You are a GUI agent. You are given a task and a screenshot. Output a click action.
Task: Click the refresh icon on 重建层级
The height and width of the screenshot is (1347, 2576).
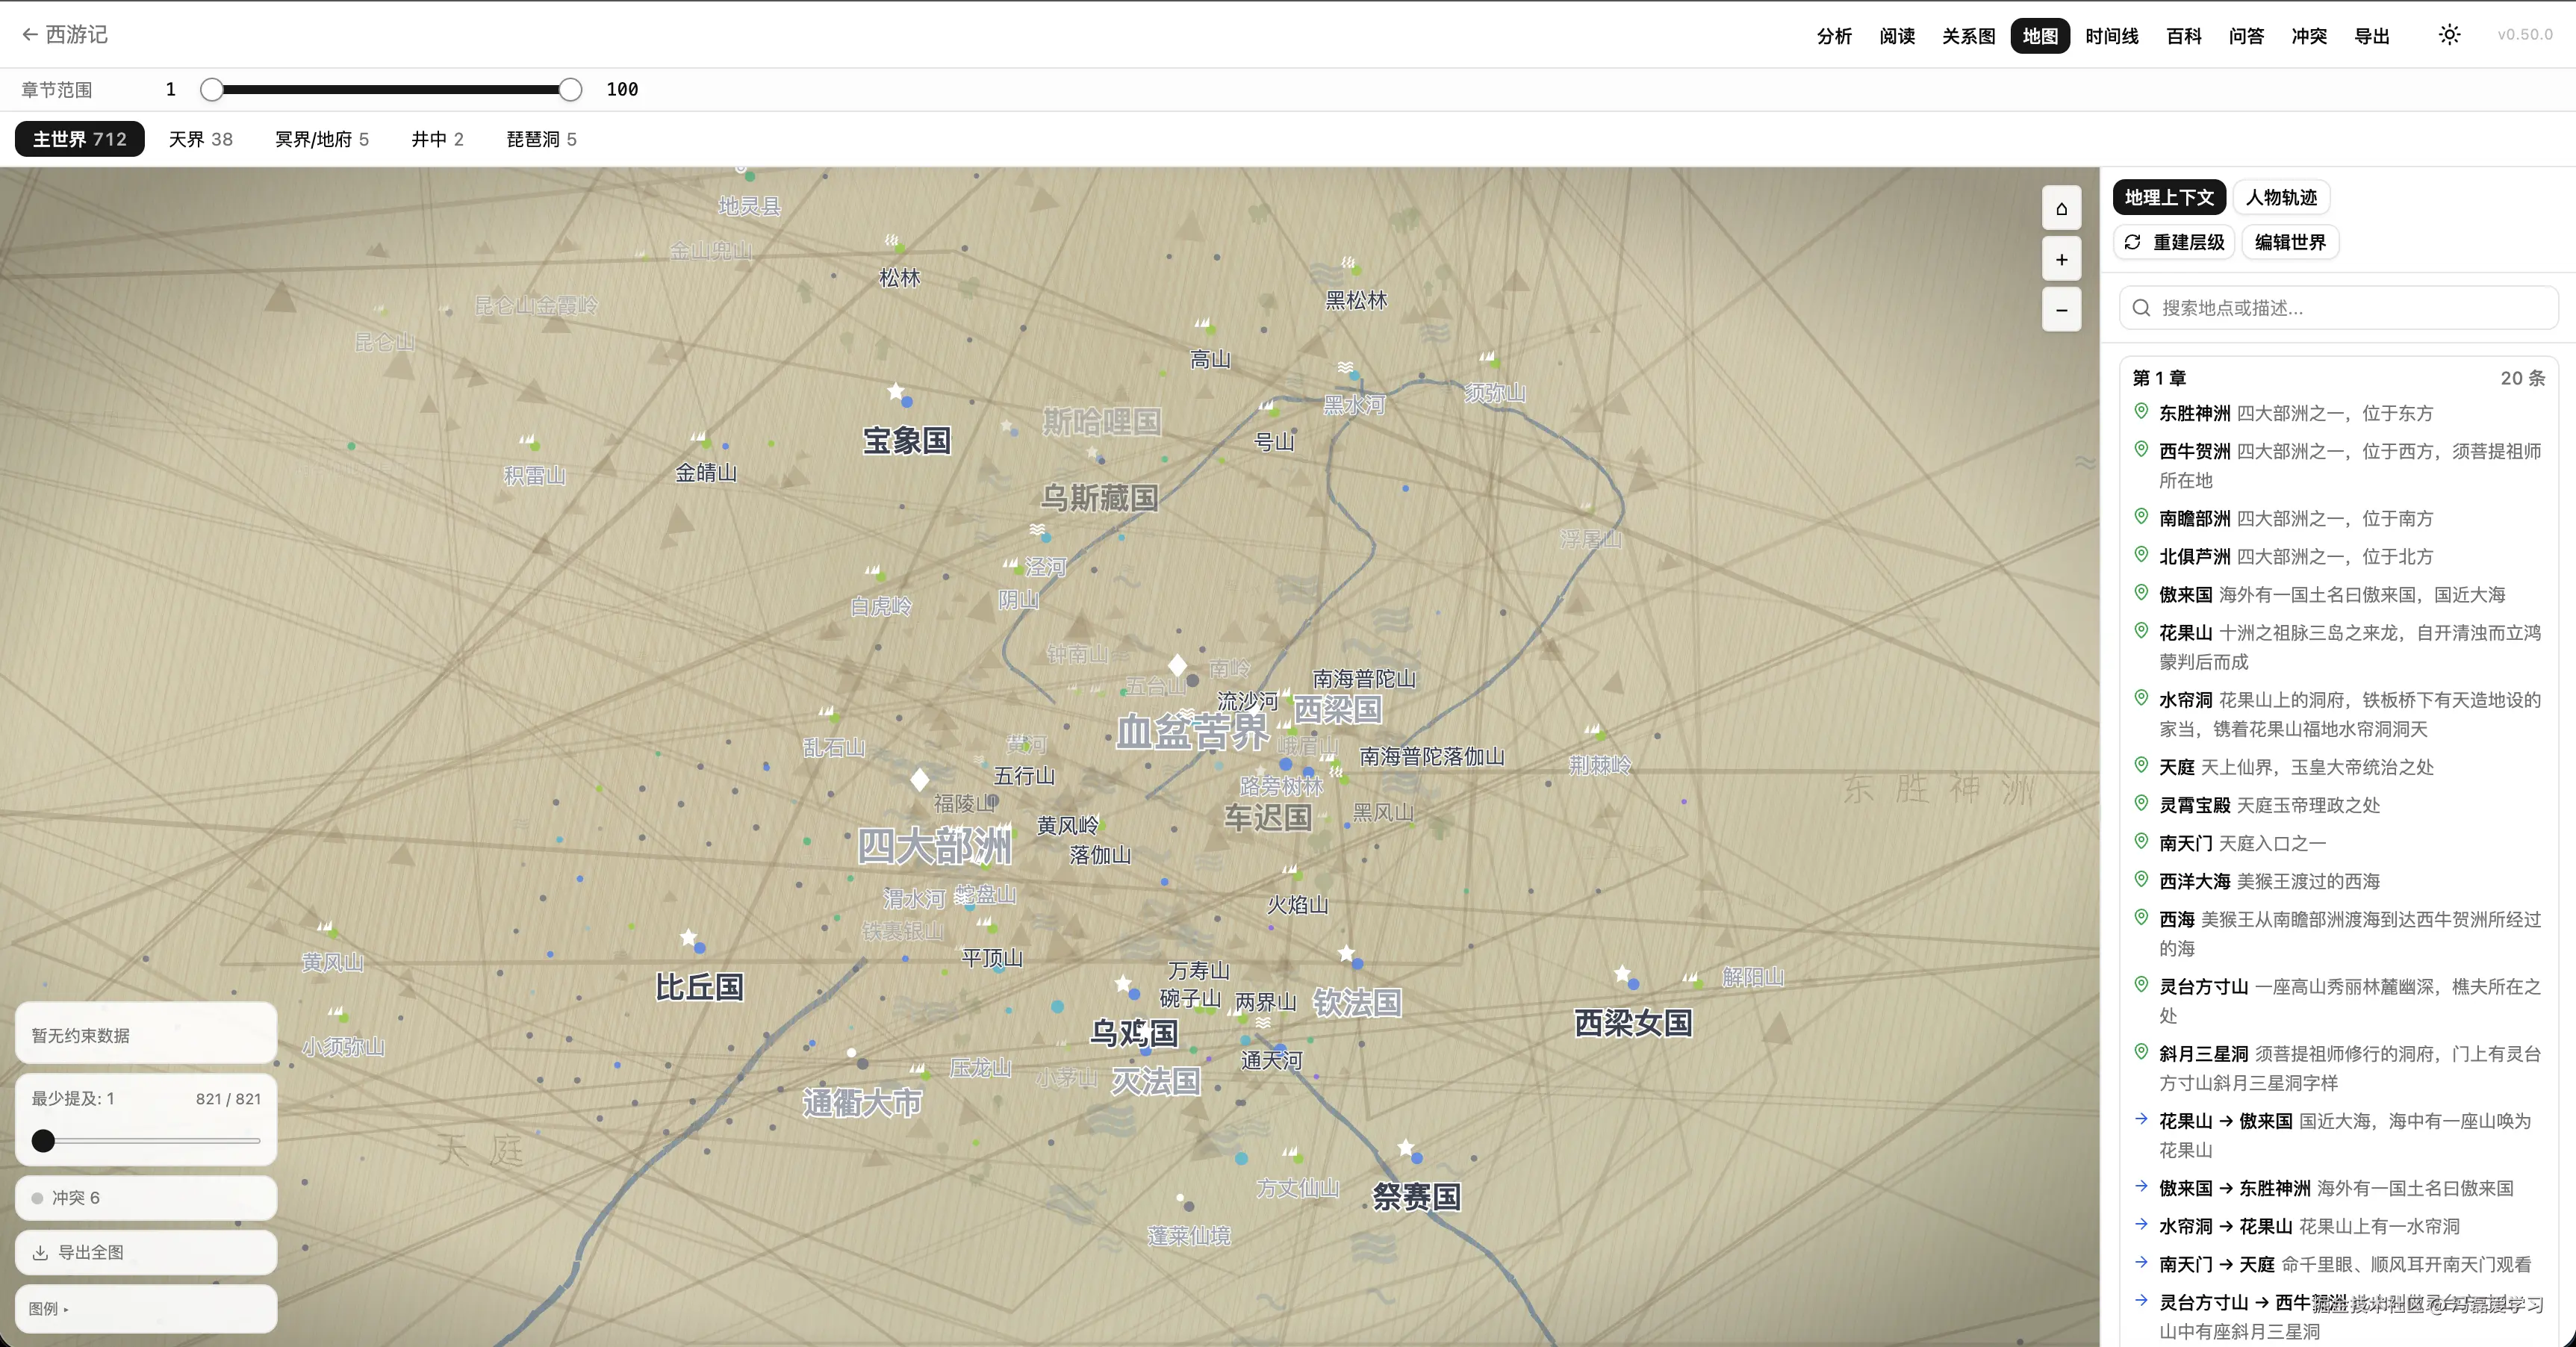(x=2133, y=242)
